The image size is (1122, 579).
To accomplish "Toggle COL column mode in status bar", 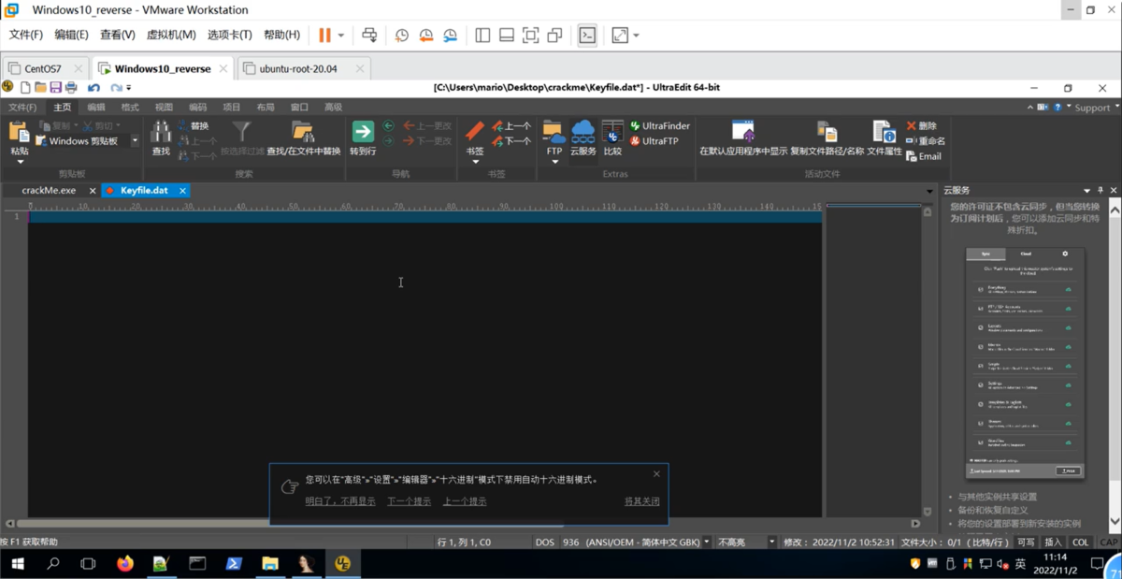I will click(1081, 542).
